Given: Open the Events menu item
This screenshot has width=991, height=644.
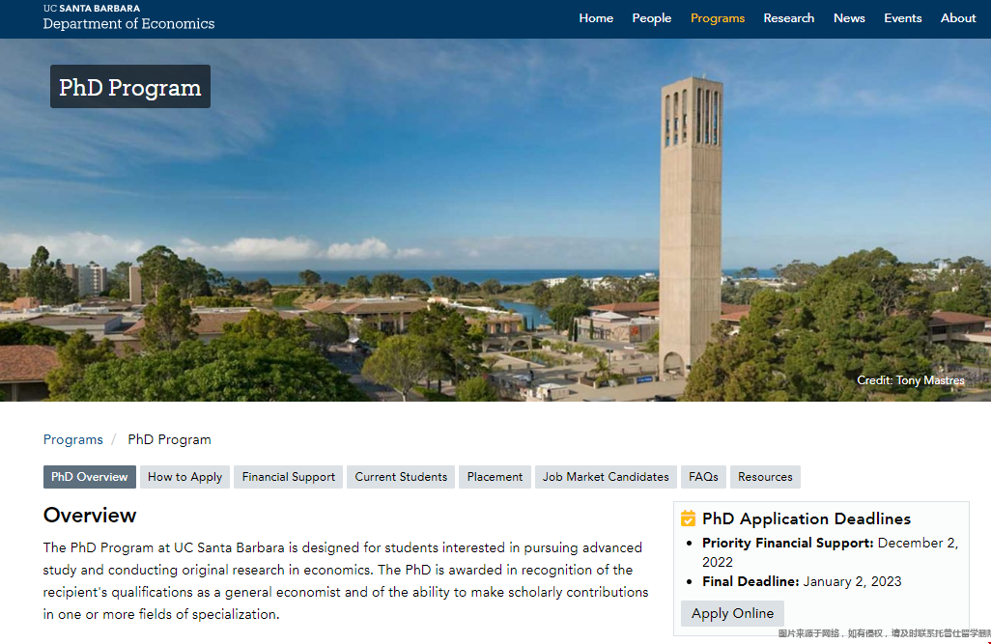Looking at the screenshot, I should point(902,18).
